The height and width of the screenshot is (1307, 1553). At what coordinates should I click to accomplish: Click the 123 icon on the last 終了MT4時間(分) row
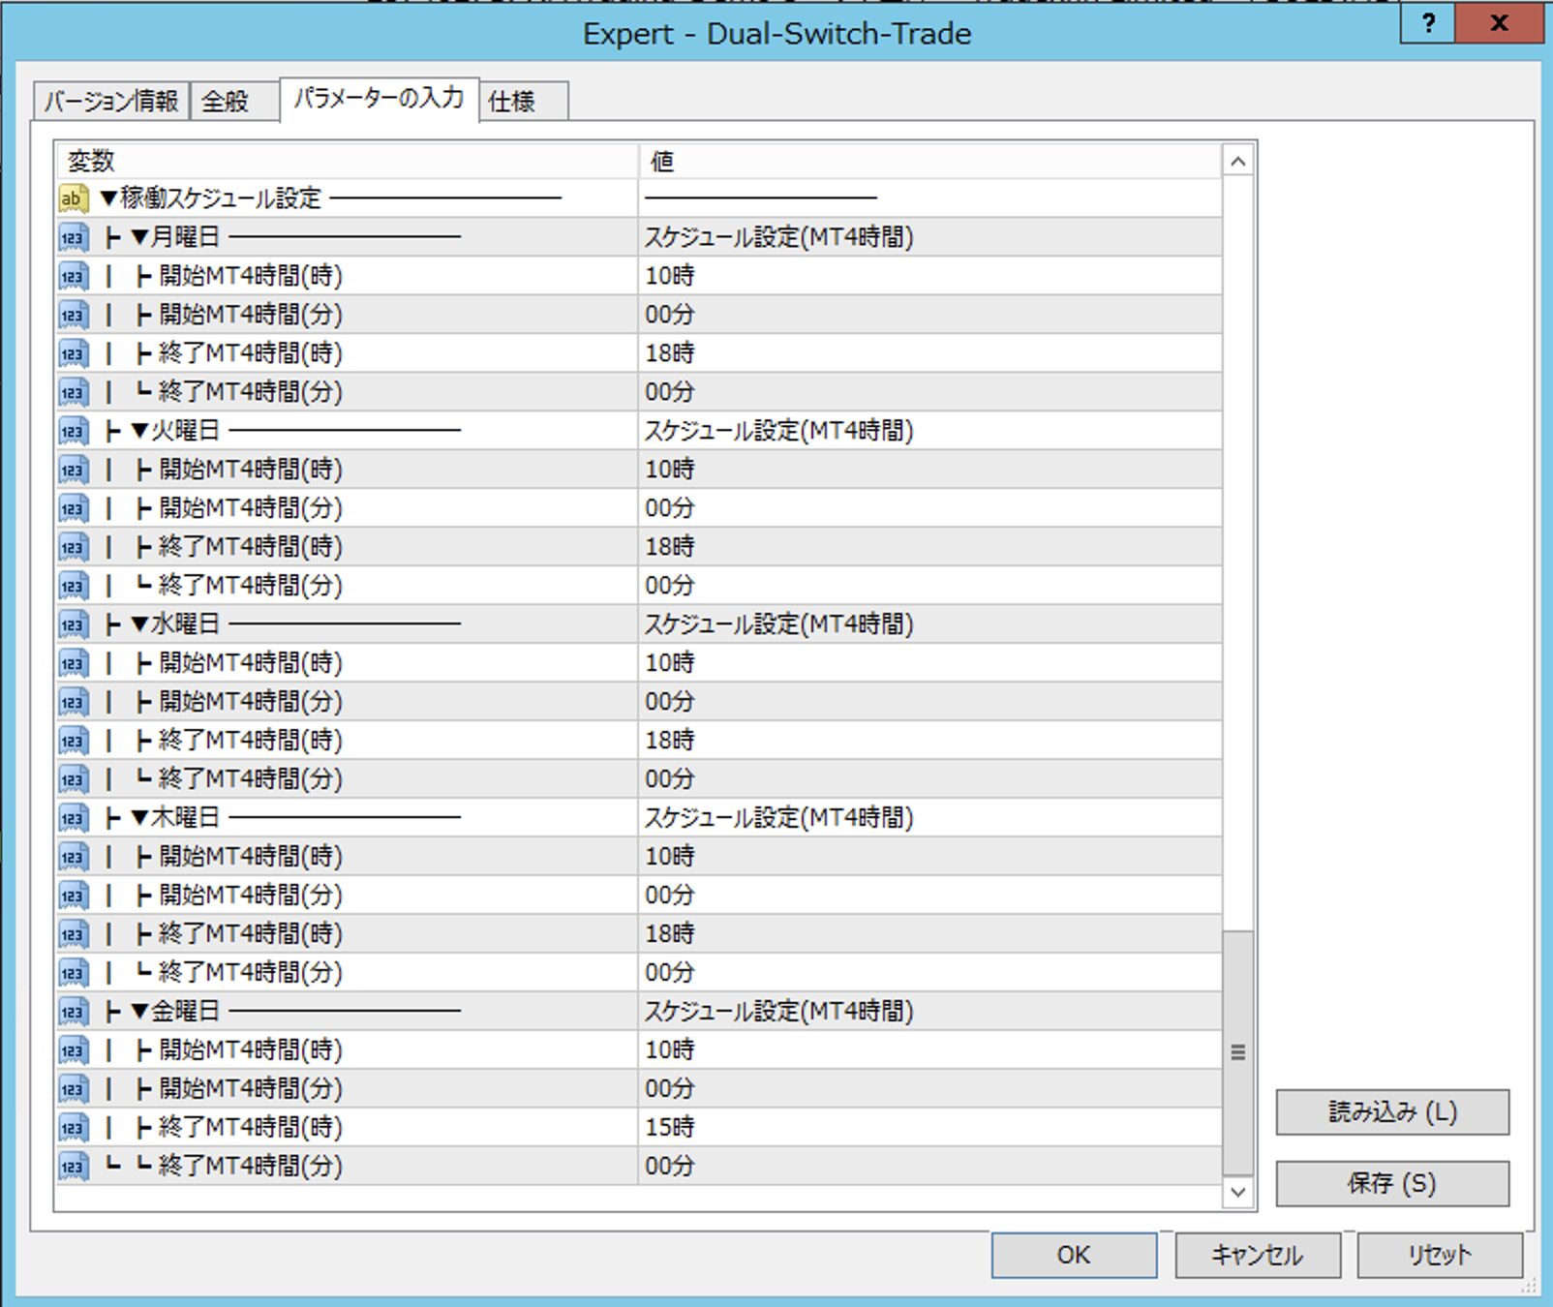pos(73,1167)
